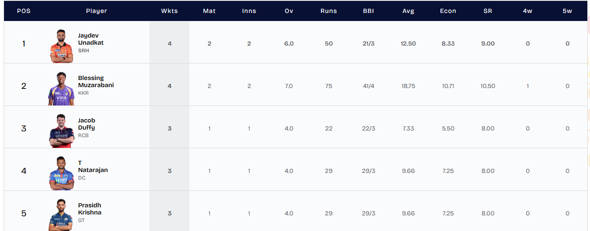The height and width of the screenshot is (231, 590).
Task: Open Jacob Duffy player name link
Action: pyautogui.click(x=86, y=124)
